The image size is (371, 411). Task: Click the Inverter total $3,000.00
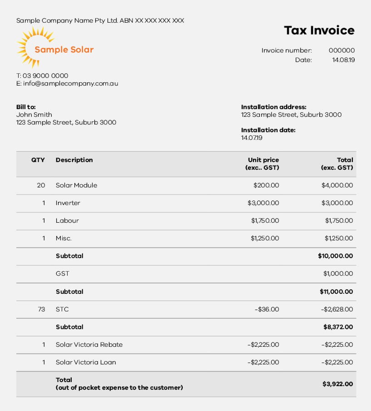pyautogui.click(x=337, y=203)
